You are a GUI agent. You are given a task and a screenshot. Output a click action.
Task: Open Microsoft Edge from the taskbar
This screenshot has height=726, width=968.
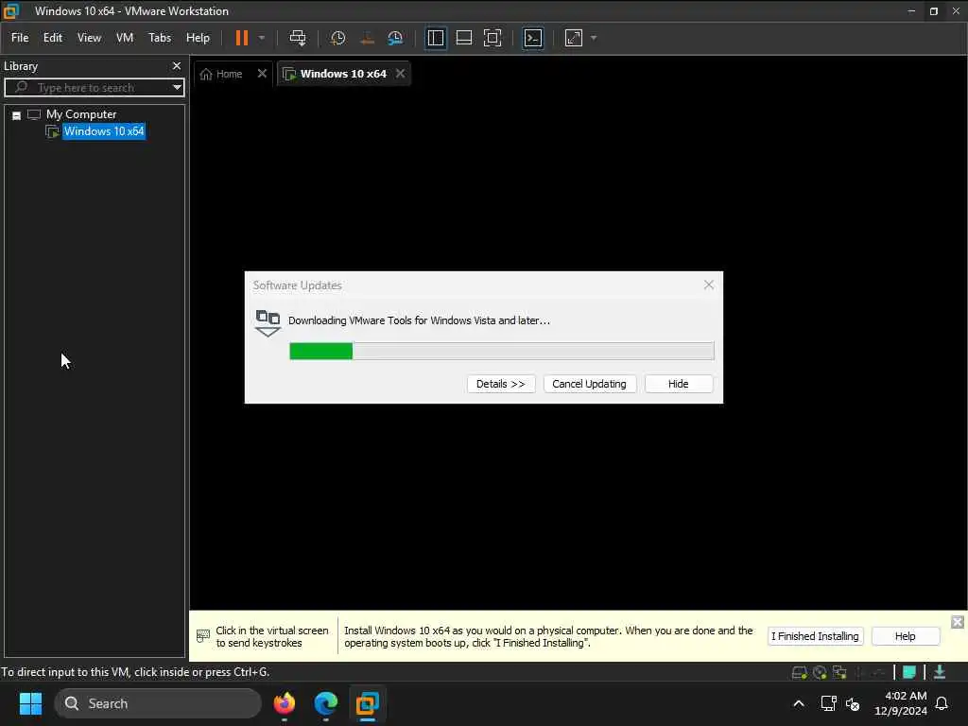pos(326,703)
